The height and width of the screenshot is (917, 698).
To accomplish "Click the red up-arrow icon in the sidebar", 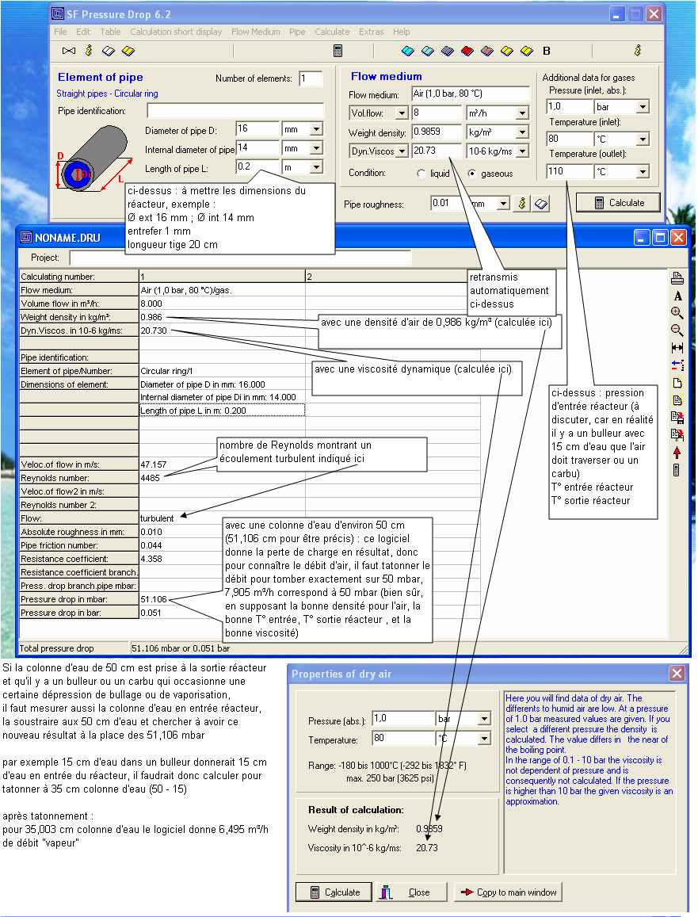I will tap(677, 453).
